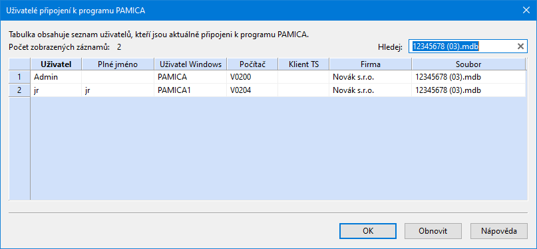Click Novák s.r.o. in jr row
Image resolution: width=537 pixels, height=249 pixels.
click(x=370, y=91)
